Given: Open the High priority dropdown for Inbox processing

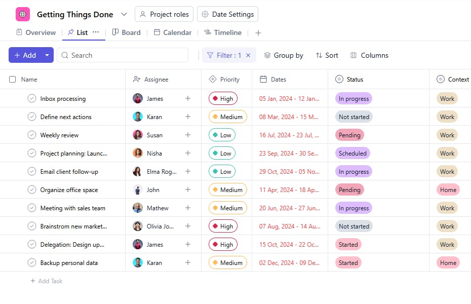Looking at the screenshot, I should (223, 99).
